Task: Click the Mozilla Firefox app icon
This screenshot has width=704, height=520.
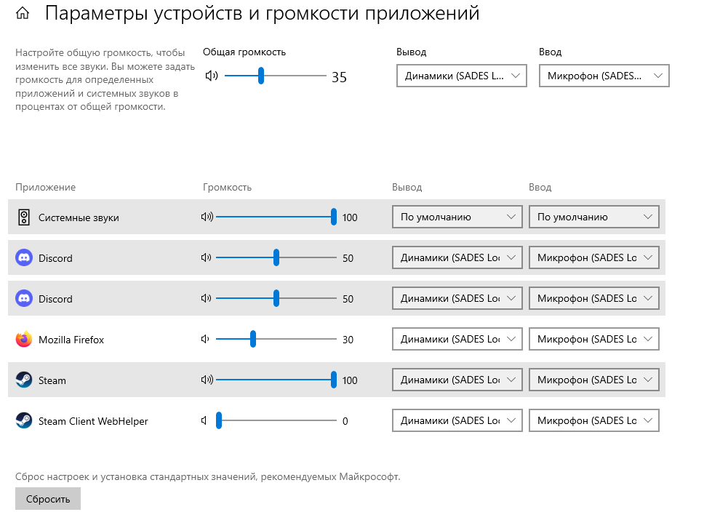Action: pyautogui.click(x=24, y=339)
